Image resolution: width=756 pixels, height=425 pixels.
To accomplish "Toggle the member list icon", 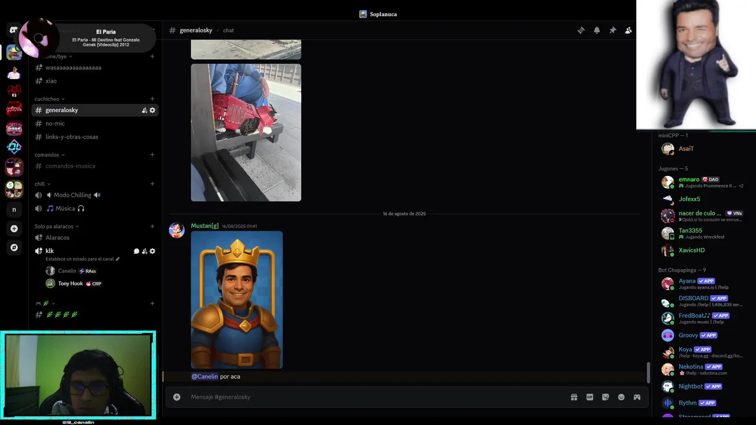I will point(628,30).
